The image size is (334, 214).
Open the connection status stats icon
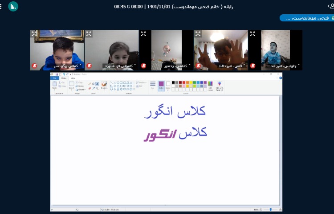(x=13, y=6)
